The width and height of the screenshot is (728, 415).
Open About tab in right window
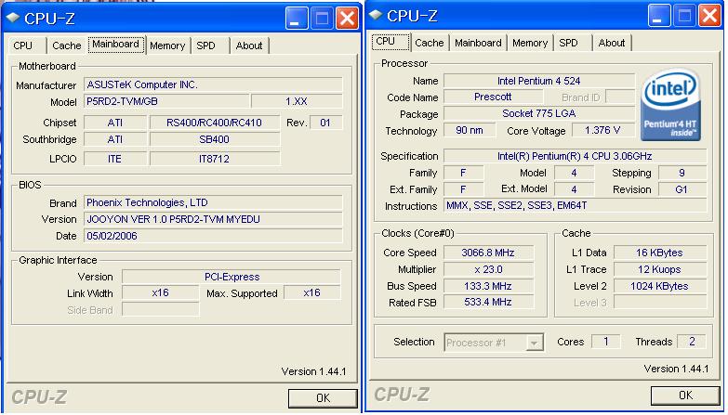(612, 43)
